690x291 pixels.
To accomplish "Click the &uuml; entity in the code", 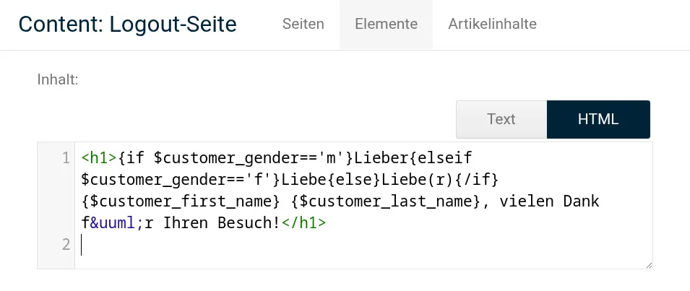I will coord(118,223).
